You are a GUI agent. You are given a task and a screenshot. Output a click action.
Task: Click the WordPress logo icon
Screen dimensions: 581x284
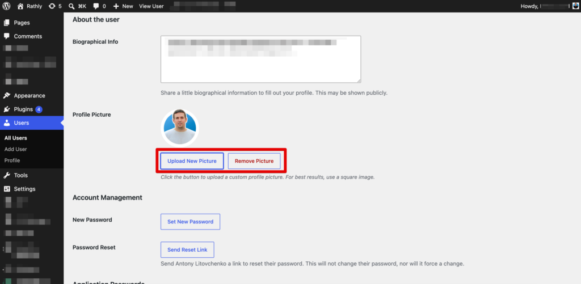pyautogui.click(x=6, y=6)
